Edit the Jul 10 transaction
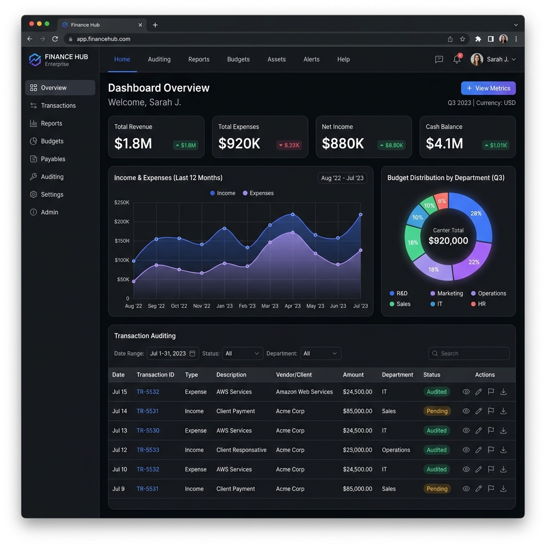546x546 pixels. [478, 469]
